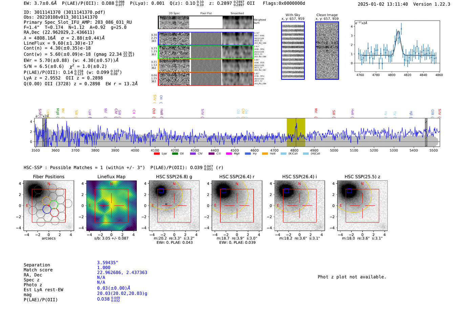Click the MgII magenta legend swatch
Viewport: 474px width, 323px height.
(x=229, y=154)
